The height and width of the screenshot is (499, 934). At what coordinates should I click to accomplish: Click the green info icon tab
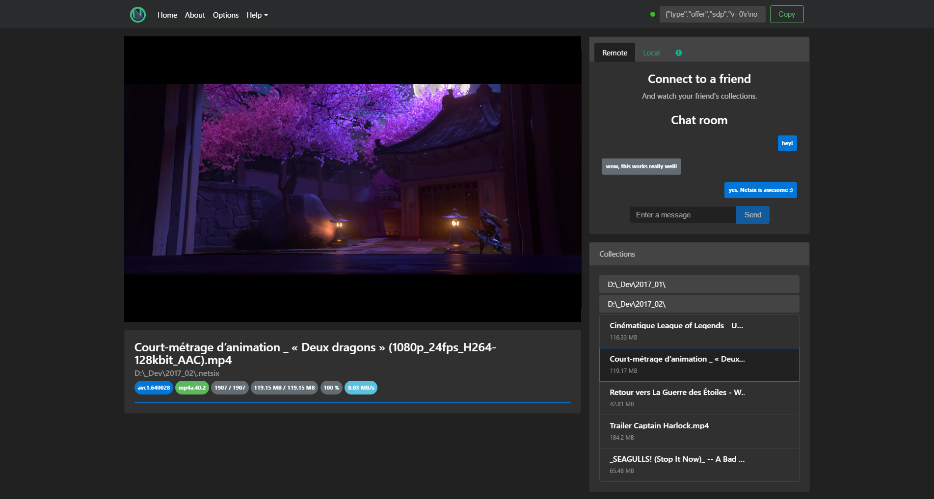[679, 53]
